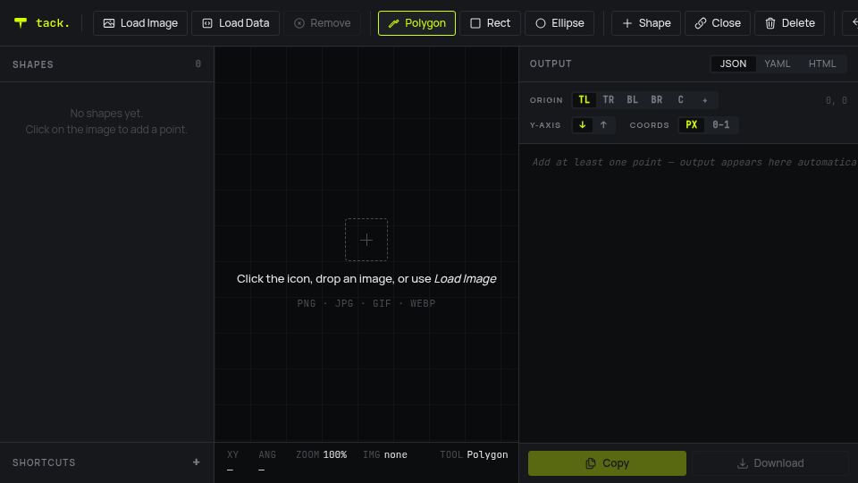This screenshot has height=483, width=858.
Task: Click the IMG none status entry
Action: tap(384, 454)
